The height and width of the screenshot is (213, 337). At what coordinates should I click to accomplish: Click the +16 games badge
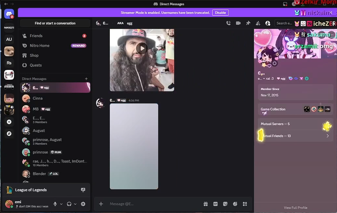click(327, 109)
